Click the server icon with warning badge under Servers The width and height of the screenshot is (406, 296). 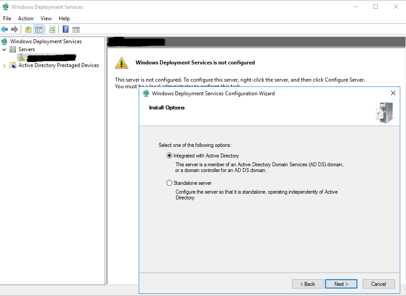pyautogui.click(x=22, y=57)
